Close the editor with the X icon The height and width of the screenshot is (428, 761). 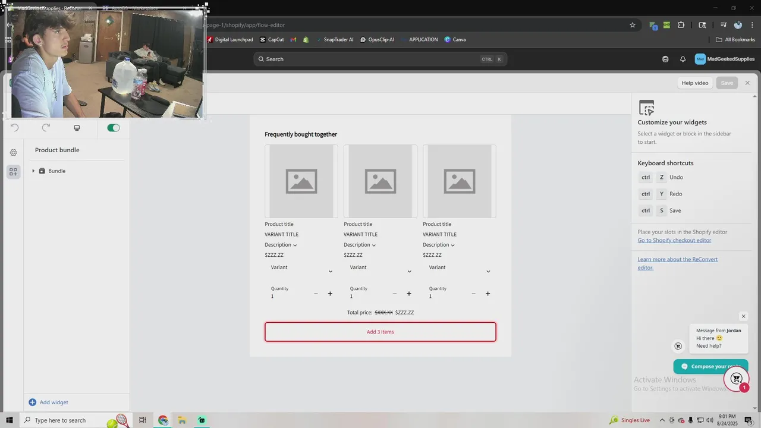coord(747,83)
